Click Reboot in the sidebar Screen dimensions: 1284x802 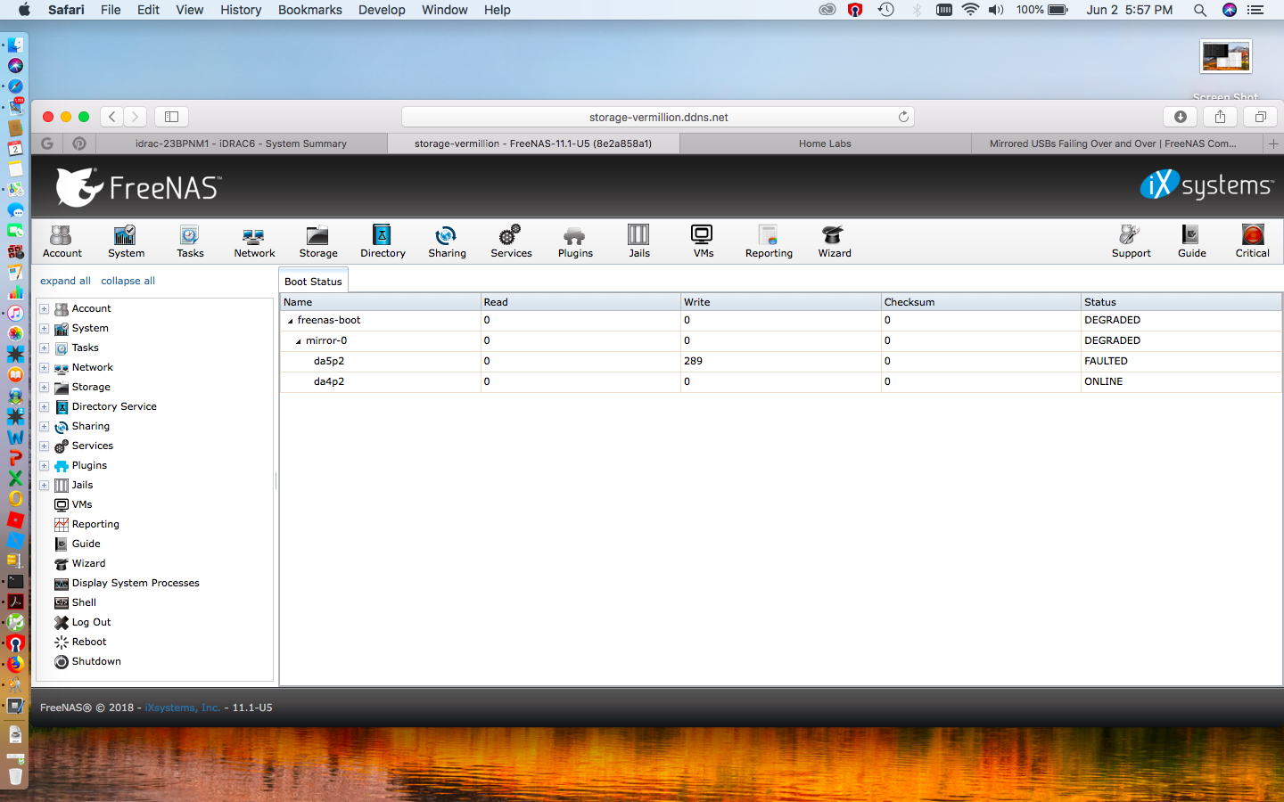(88, 642)
